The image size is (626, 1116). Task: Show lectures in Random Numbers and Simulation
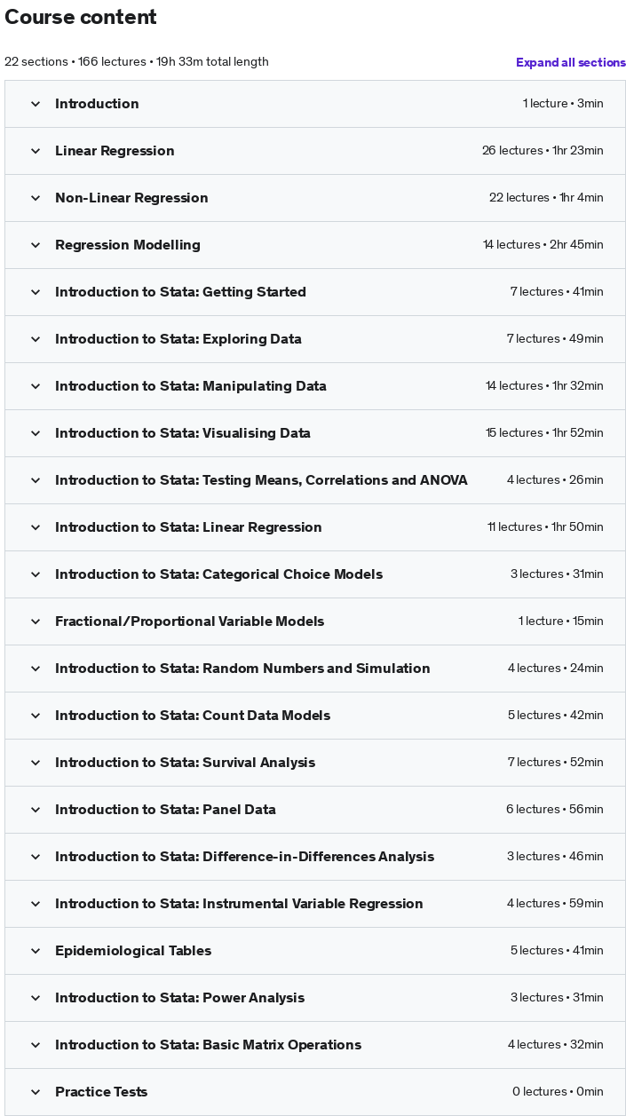[315, 669]
